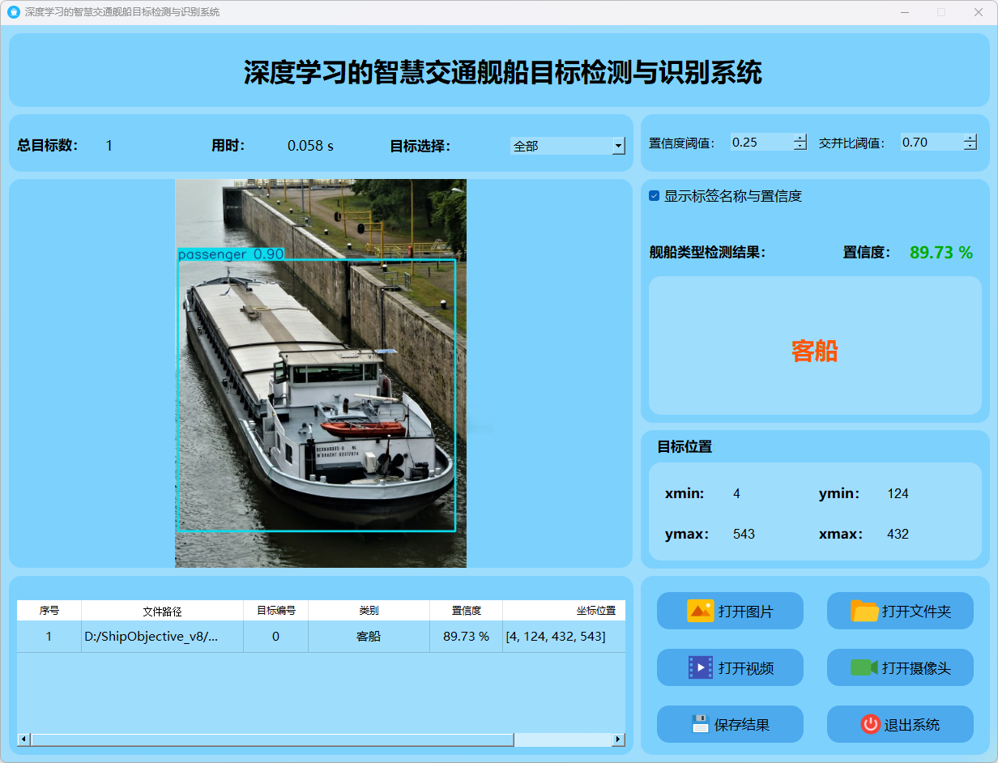Toggle the 显示标签名称与置信度 checkbox
The width and height of the screenshot is (998, 763).
tap(654, 196)
